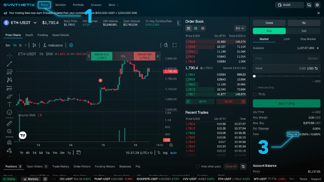The image size is (324, 182).
Task: Show combined order book view
Action: [189, 28]
